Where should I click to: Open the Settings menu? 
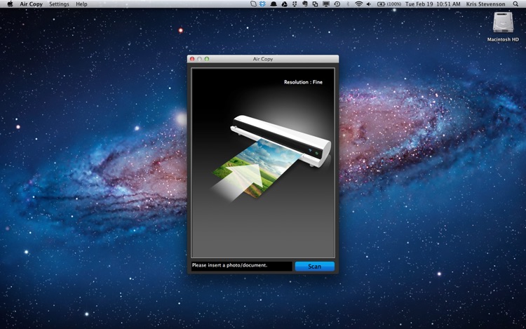coord(59,4)
